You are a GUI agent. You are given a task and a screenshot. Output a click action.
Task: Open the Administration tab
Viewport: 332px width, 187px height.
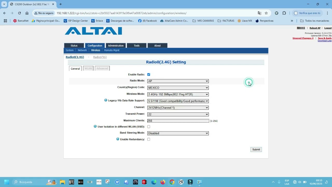click(116, 45)
